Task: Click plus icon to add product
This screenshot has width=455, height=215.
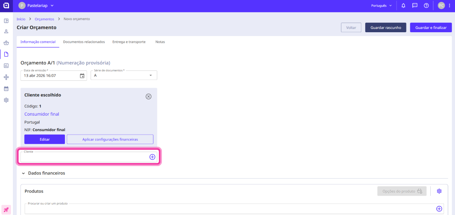Action: click(x=439, y=209)
